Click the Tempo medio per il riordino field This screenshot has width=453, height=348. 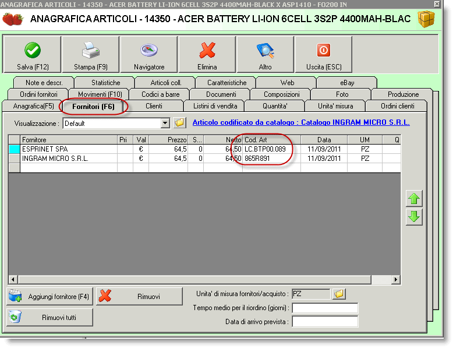pyautogui.click(x=324, y=308)
